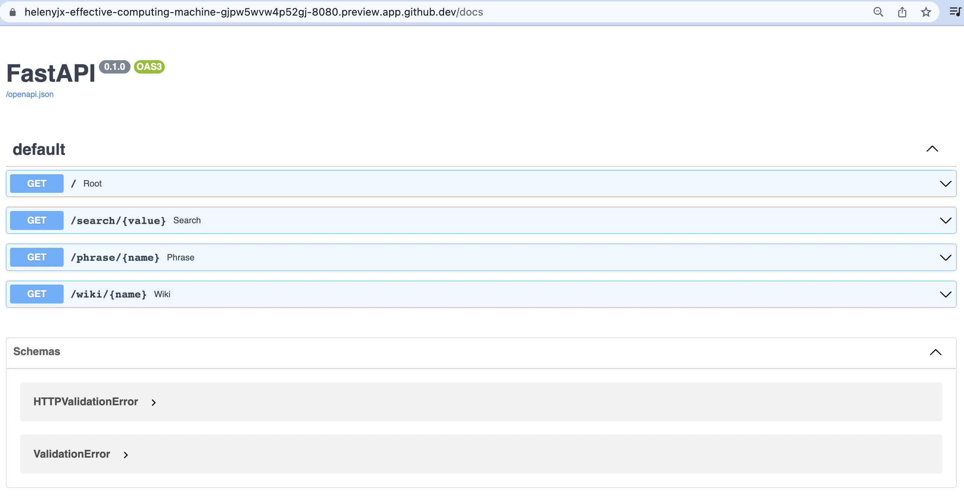Click the FastAPI title heading
This screenshot has width=964, height=497.
tap(51, 73)
